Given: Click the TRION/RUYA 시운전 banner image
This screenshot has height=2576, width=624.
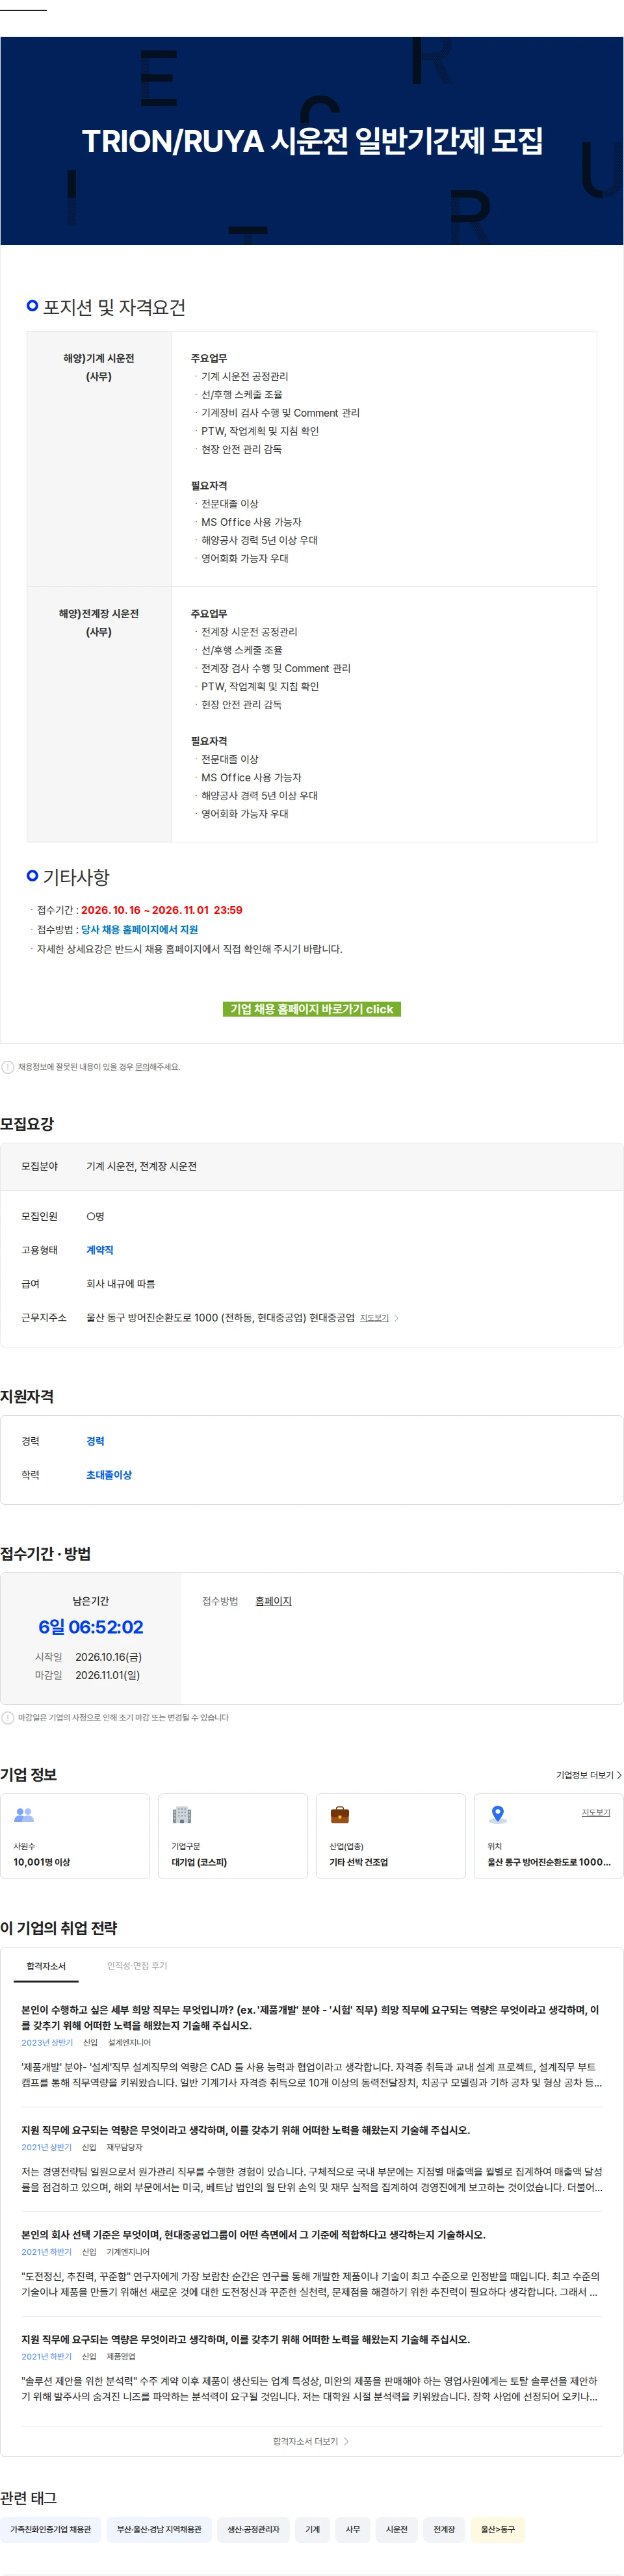Looking at the screenshot, I should click(312, 141).
